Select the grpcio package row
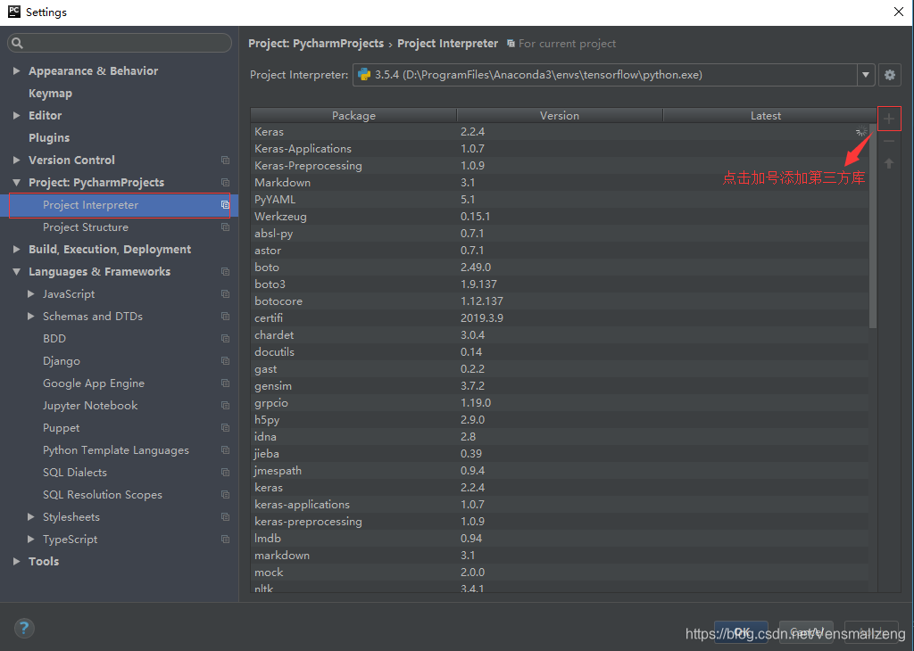Screen dimensions: 914x651 coord(560,403)
